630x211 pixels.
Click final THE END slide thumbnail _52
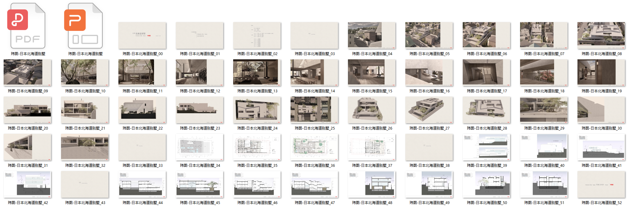tap(601, 184)
